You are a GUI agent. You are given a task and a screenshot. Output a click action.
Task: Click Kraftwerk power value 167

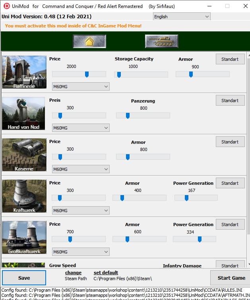pos(192,190)
